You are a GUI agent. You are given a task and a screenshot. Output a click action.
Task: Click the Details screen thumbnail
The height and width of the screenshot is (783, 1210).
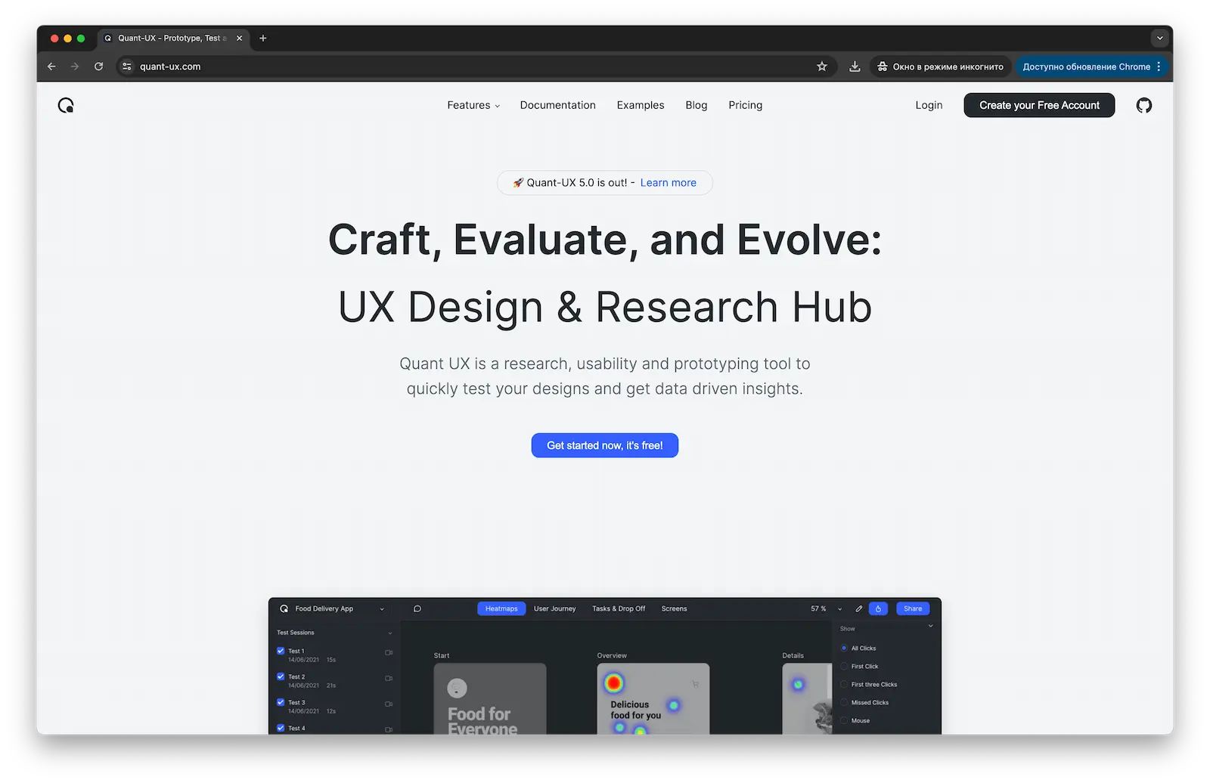pyautogui.click(x=807, y=698)
